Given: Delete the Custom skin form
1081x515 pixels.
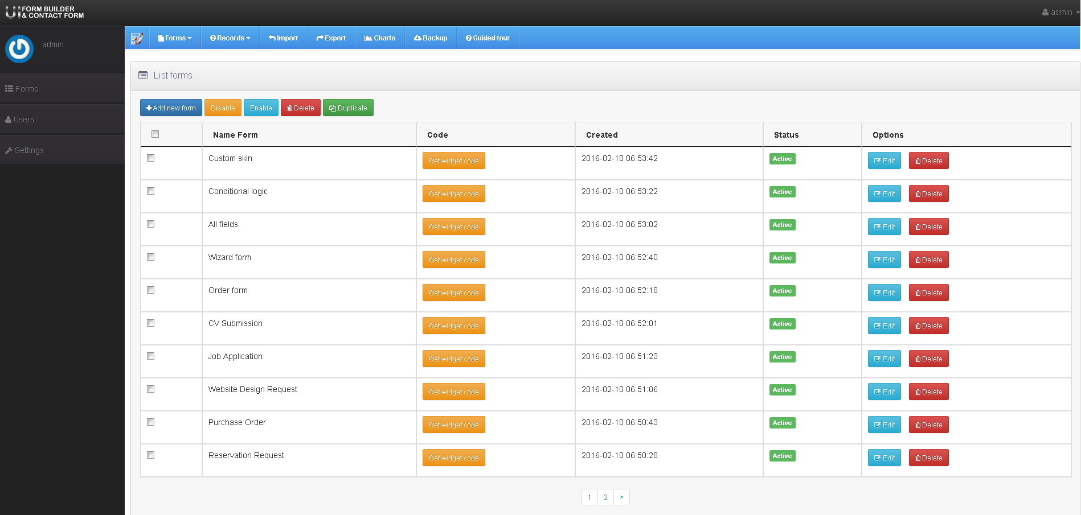Looking at the screenshot, I should (x=929, y=161).
